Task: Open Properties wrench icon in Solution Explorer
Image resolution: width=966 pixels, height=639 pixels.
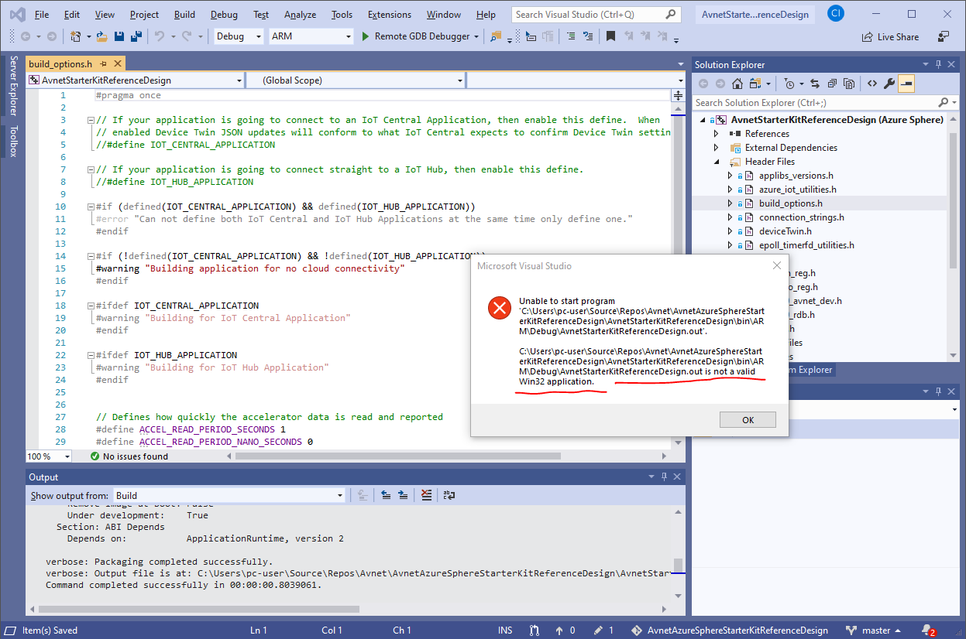Action: click(x=889, y=84)
